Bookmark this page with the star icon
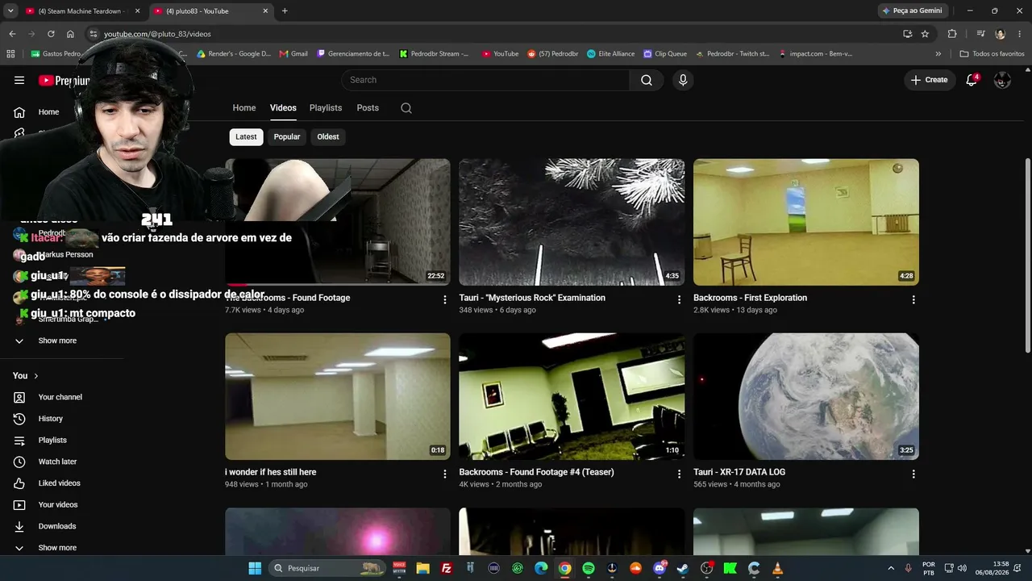Viewport: 1032px width, 581px height. 925,34
